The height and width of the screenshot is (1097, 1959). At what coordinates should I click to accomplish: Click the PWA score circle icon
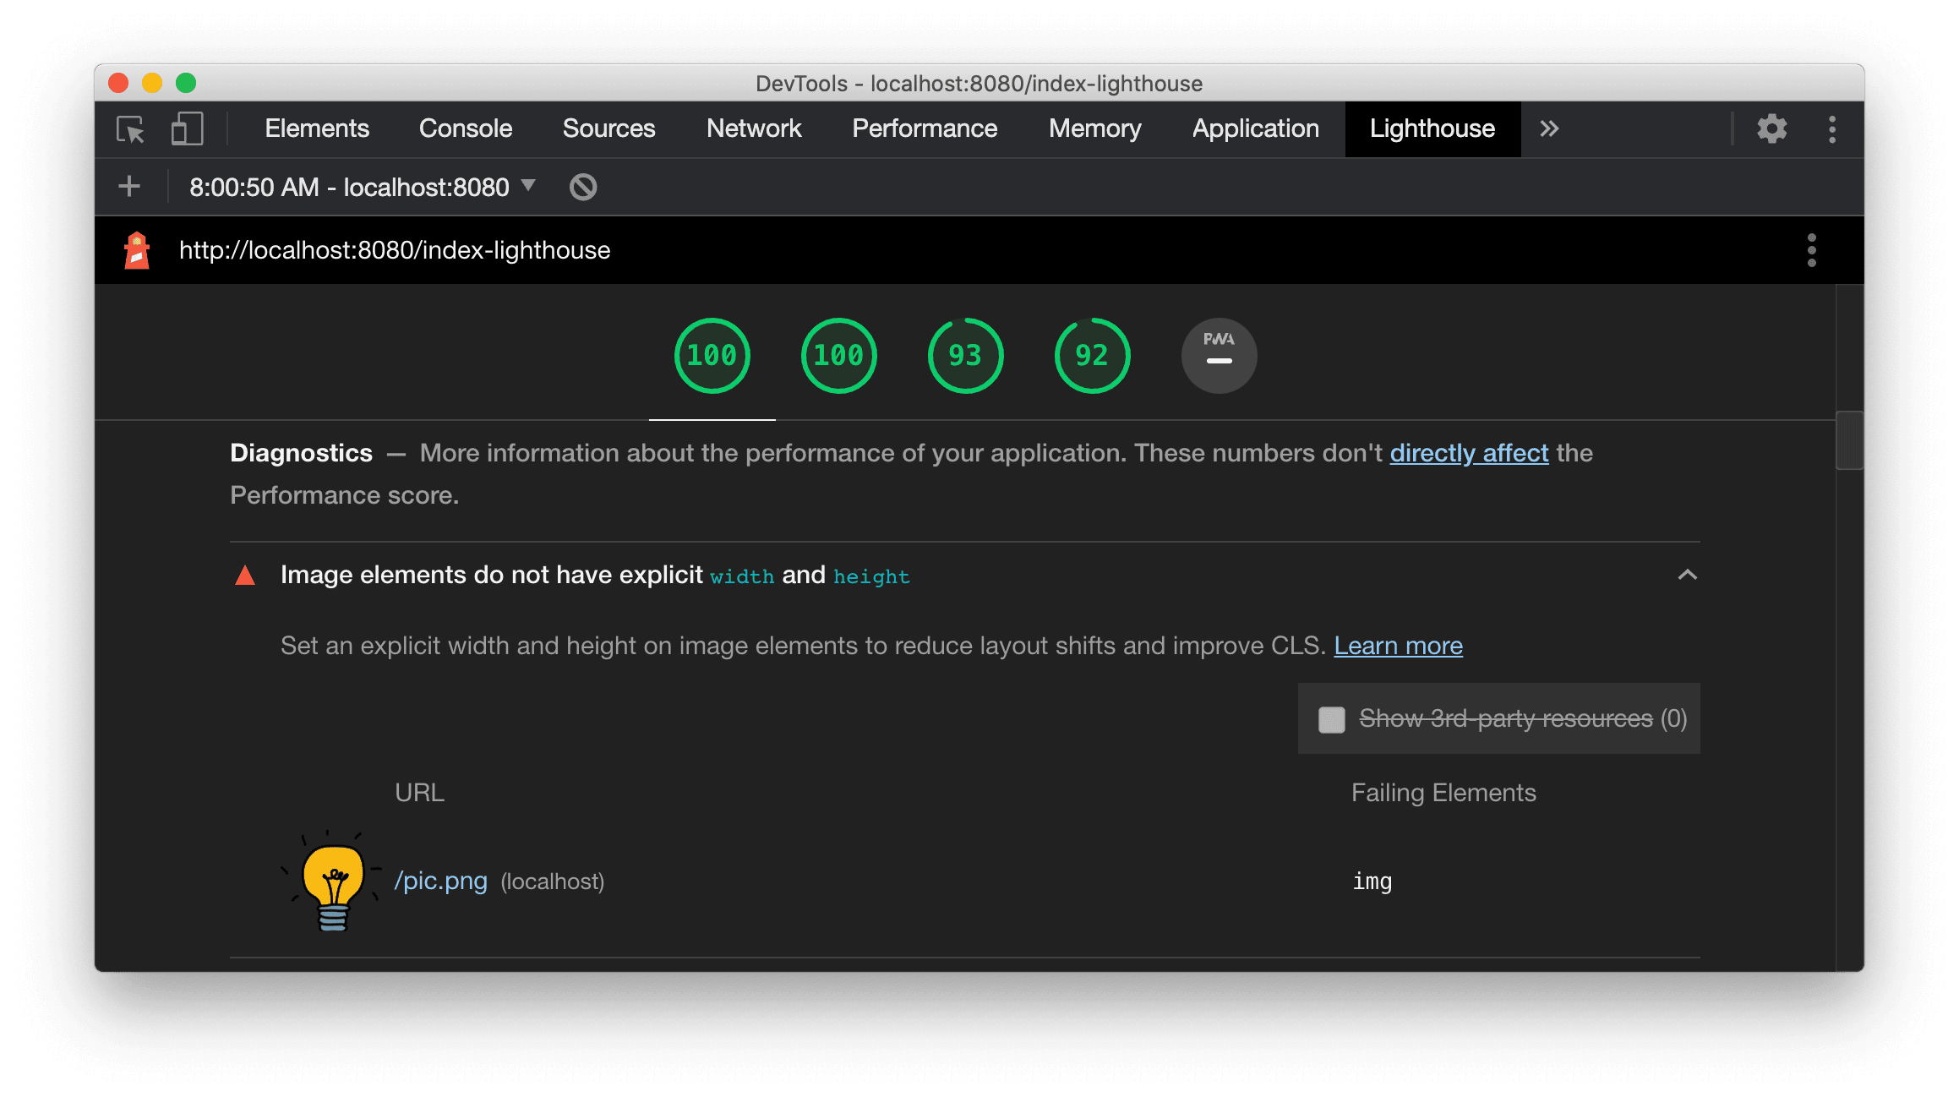[1216, 354]
